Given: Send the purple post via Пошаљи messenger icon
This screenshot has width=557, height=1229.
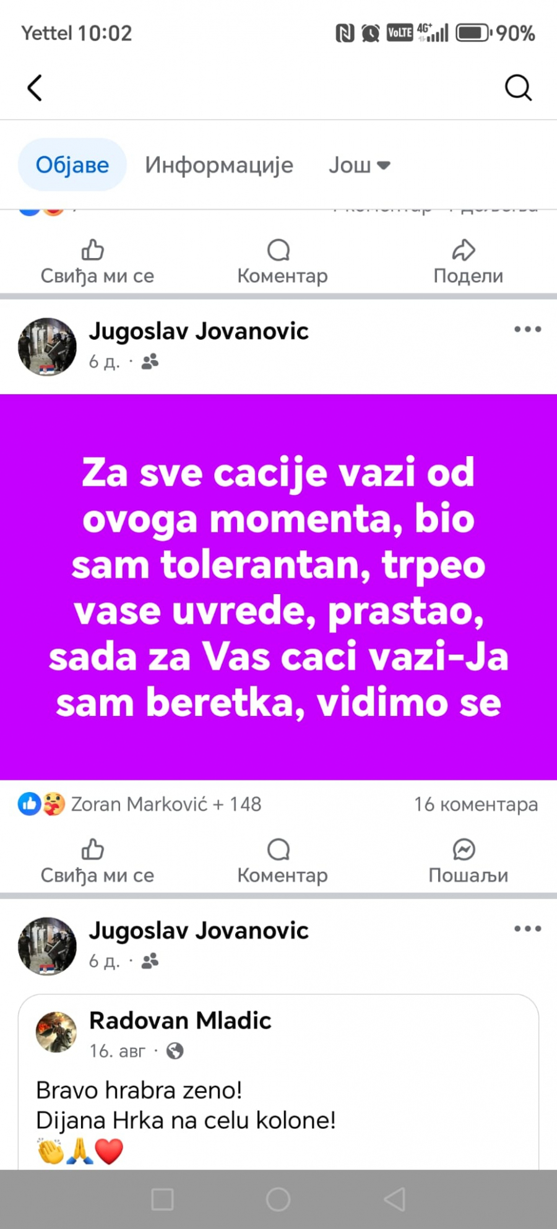Looking at the screenshot, I should click(x=468, y=861).
